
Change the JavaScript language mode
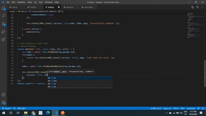191,108
